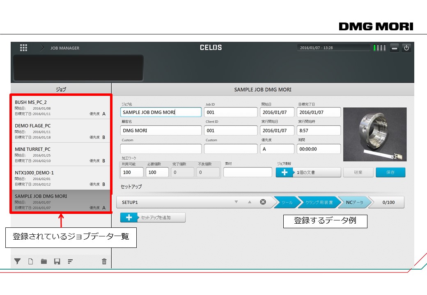The width and height of the screenshot is (427, 295).
Task: Click the dark message panel
Action: coord(78,68)
